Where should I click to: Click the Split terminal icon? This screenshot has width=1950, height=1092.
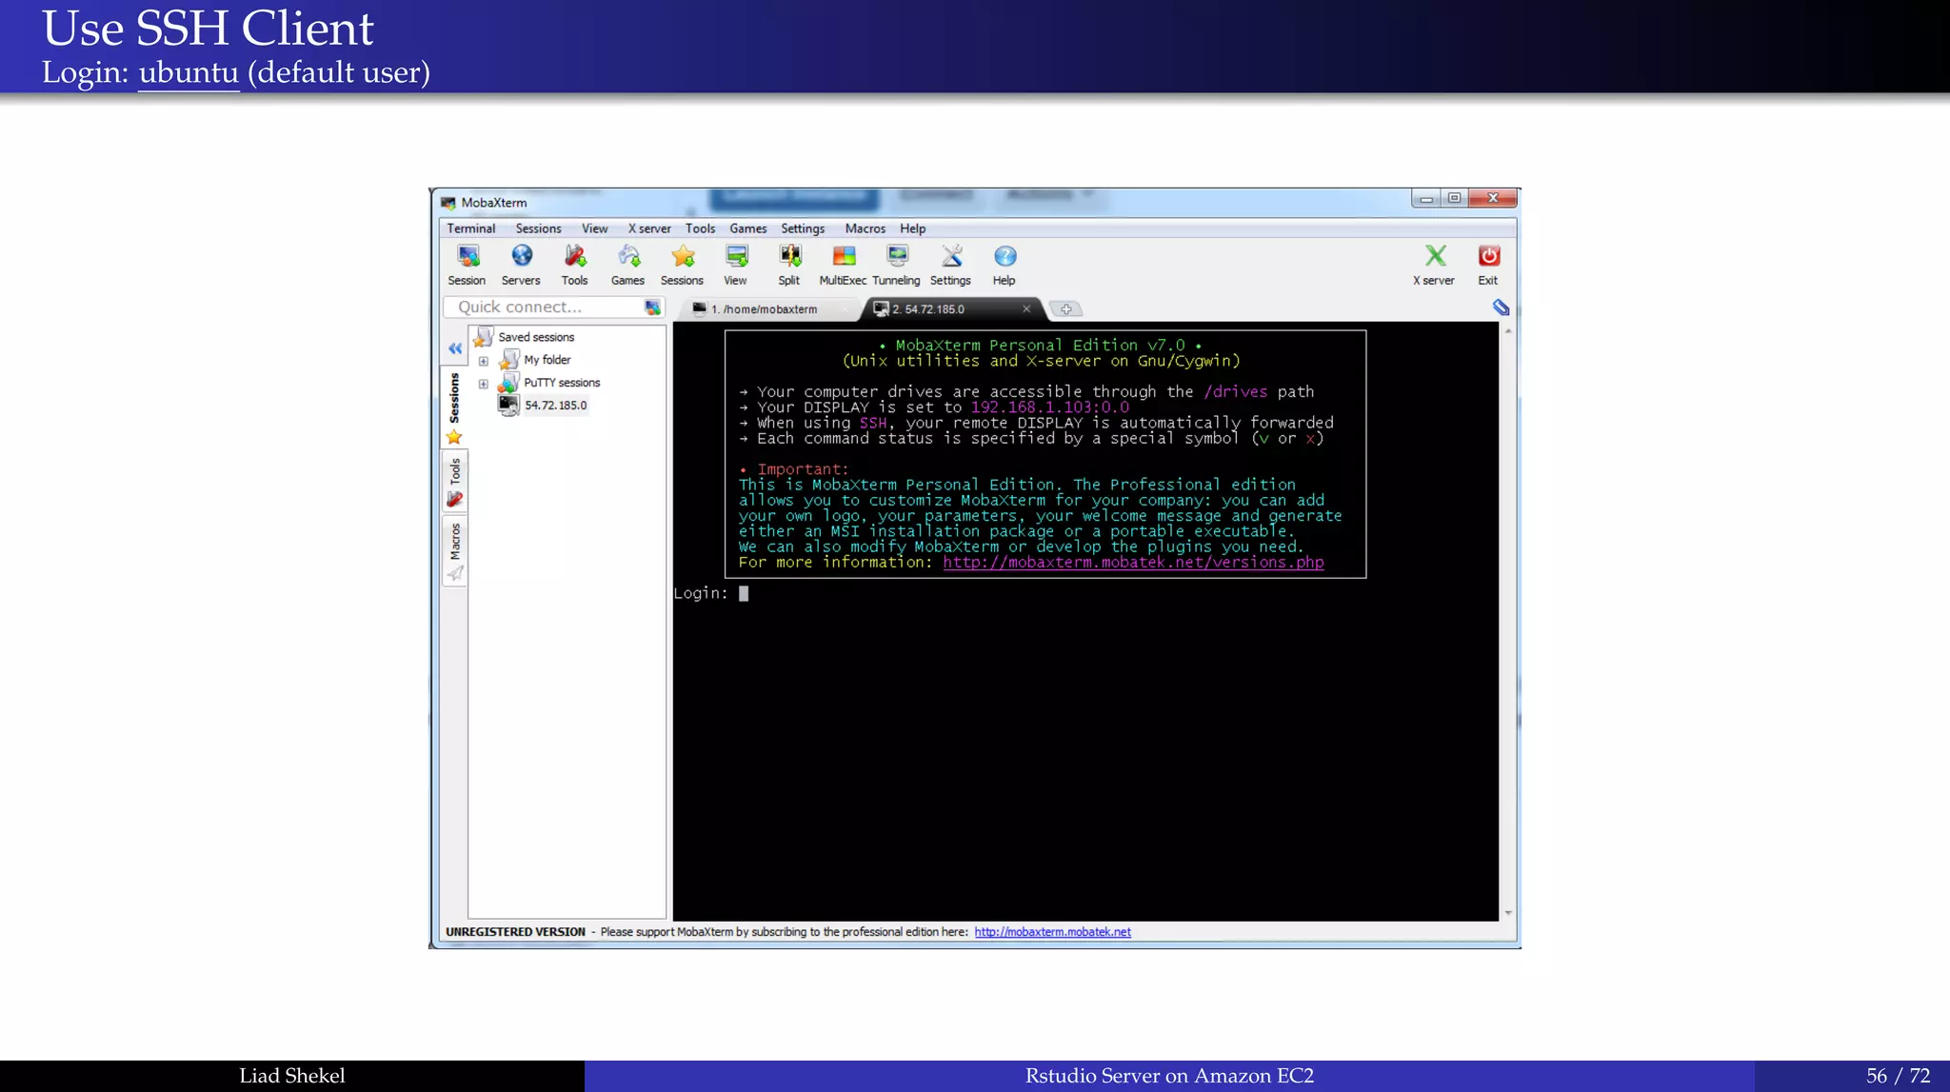(789, 265)
